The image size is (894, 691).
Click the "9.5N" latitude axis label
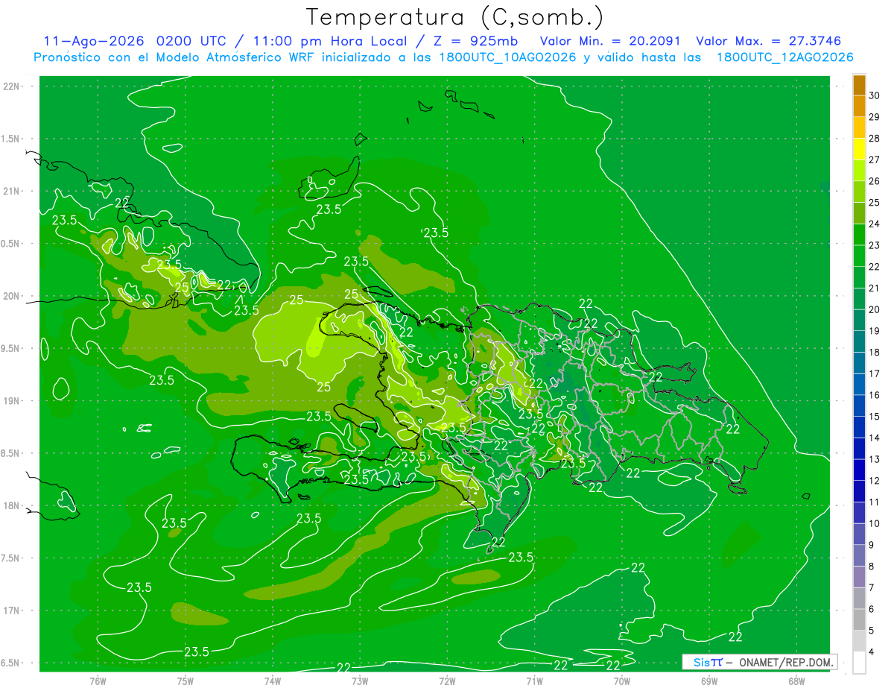tap(11, 348)
